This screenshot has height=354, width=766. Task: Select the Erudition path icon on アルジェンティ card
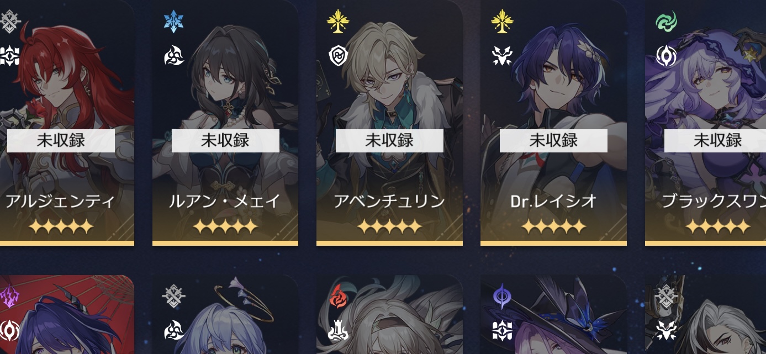click(x=9, y=56)
